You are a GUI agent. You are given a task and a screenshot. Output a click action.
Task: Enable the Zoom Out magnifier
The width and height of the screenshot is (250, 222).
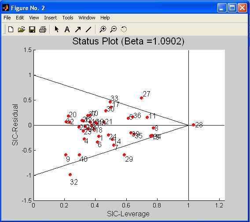click(114, 30)
